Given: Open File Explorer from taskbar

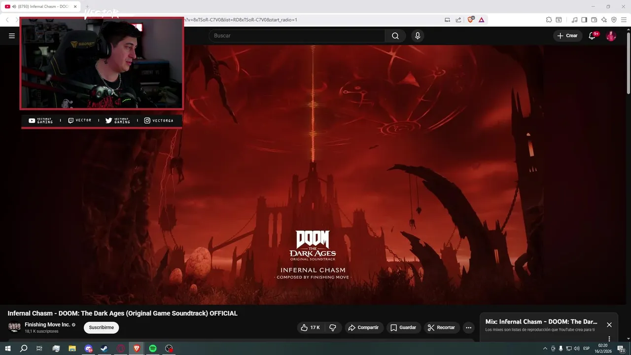Looking at the screenshot, I should click(72, 349).
